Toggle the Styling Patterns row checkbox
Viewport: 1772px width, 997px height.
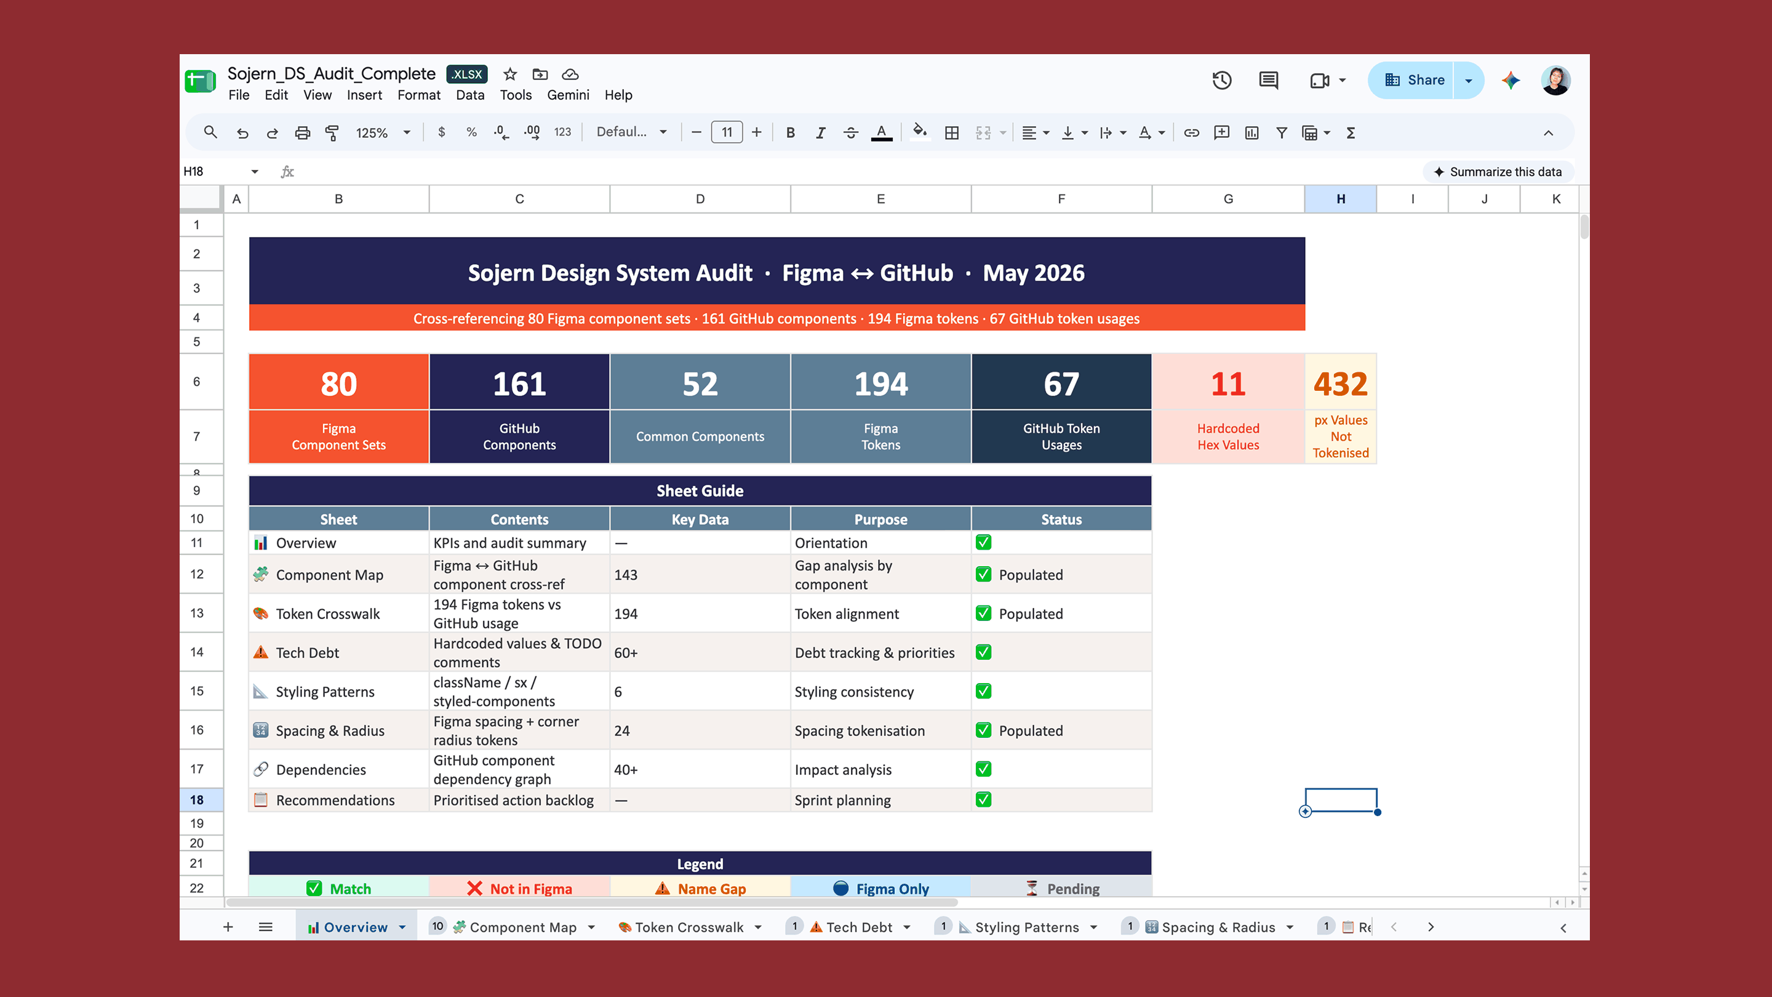click(x=984, y=691)
